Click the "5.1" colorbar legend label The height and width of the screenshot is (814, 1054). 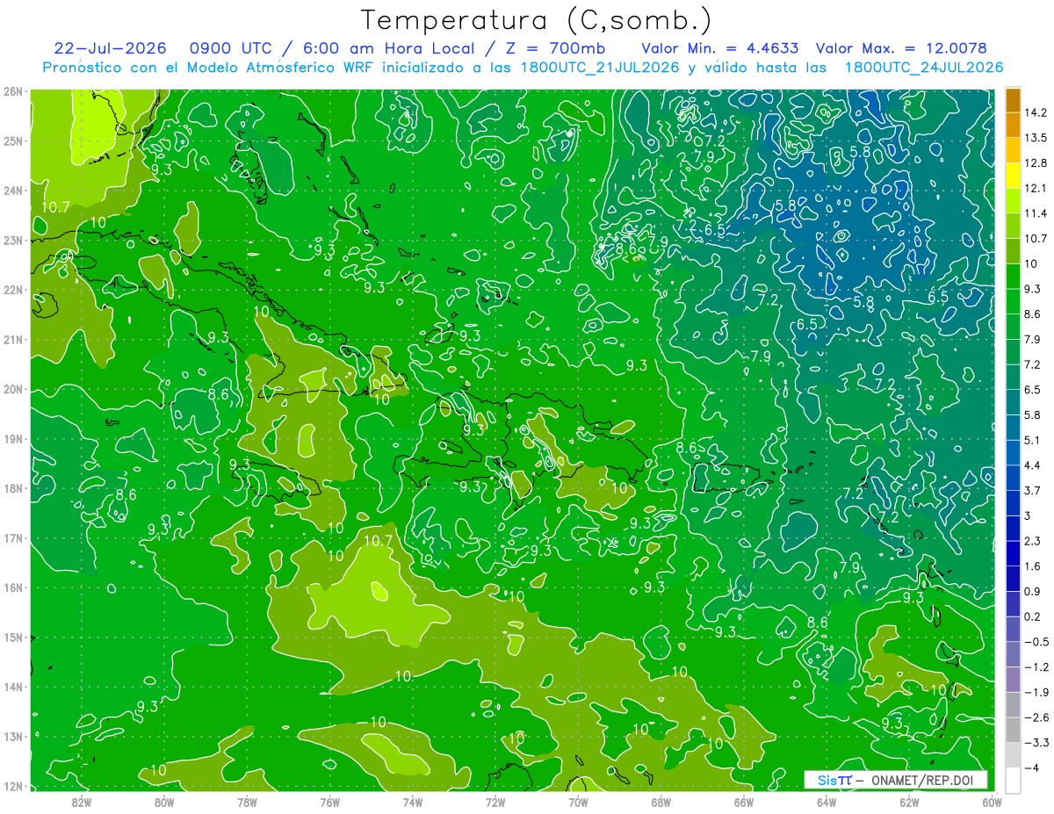(1032, 440)
